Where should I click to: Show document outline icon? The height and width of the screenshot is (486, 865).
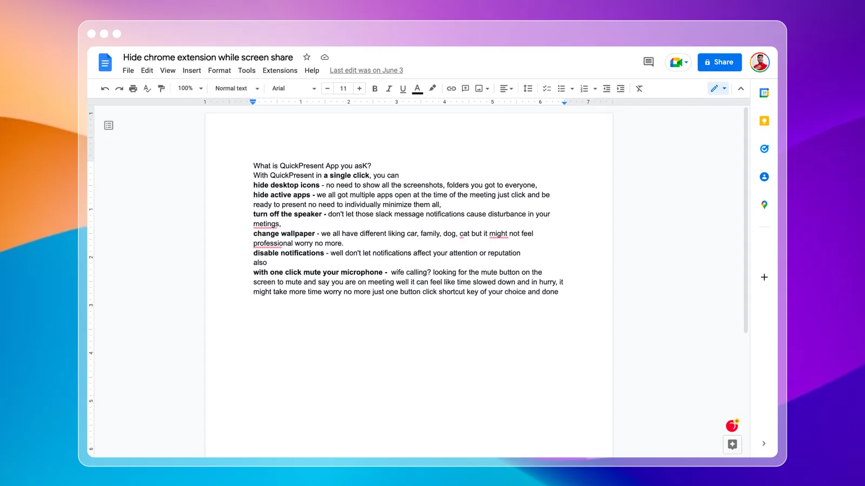pos(109,125)
